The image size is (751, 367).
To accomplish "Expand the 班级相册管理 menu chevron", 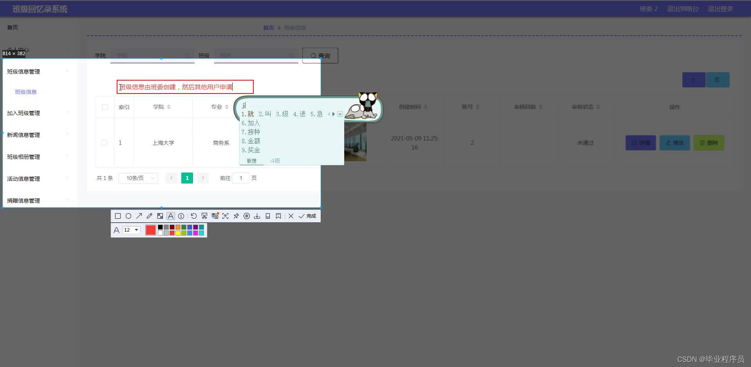I will (x=67, y=157).
